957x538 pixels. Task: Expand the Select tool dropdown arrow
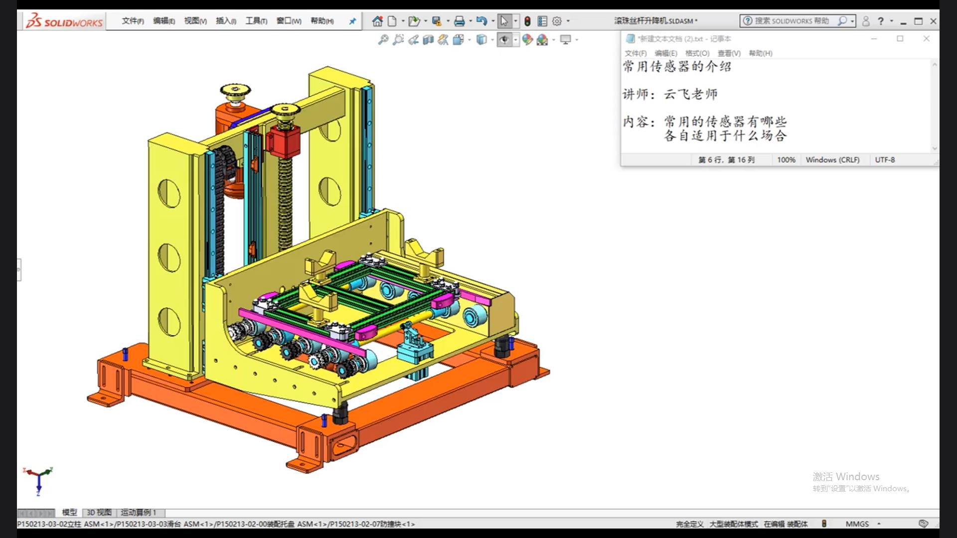[x=515, y=21]
